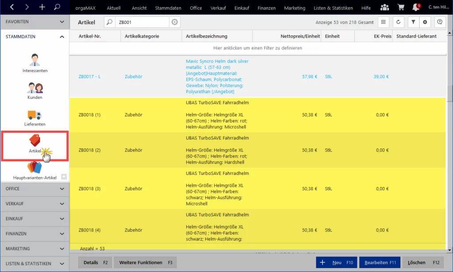Expand the LISTEN & STATISTIKEN sidebar section

35,264
